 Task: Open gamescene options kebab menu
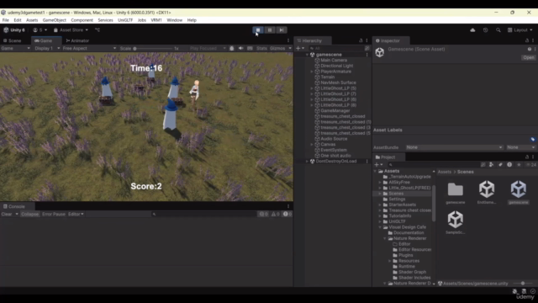(x=367, y=55)
